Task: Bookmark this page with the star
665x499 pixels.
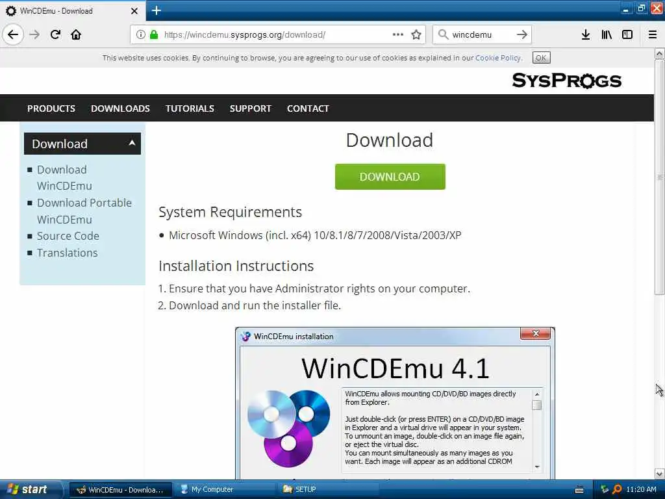Action: click(x=416, y=34)
